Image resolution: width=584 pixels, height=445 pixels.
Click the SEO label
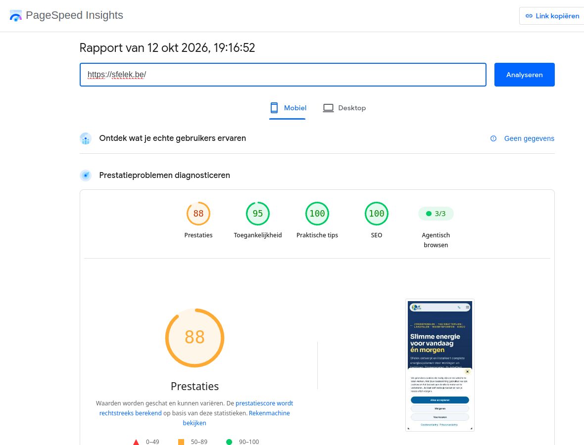coord(376,235)
